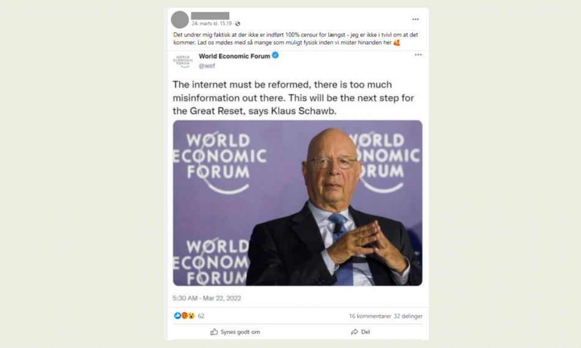Click the Synes godt om button

[235, 332]
